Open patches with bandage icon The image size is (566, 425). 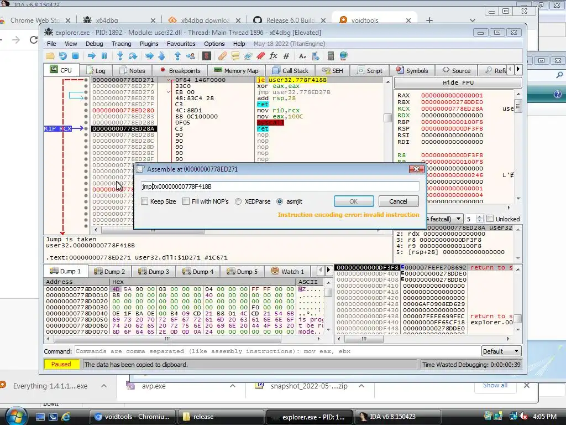222,56
